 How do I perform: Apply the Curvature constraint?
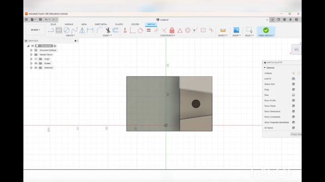click(x=211, y=30)
